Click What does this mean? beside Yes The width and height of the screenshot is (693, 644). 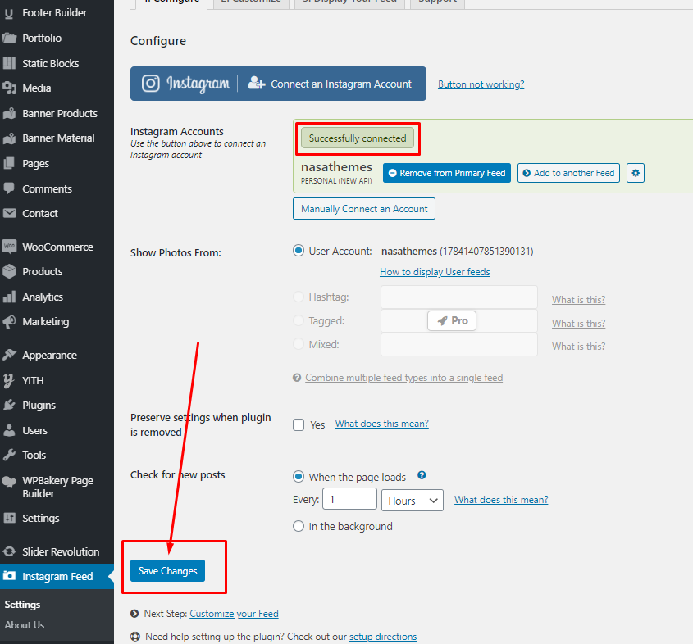382,424
